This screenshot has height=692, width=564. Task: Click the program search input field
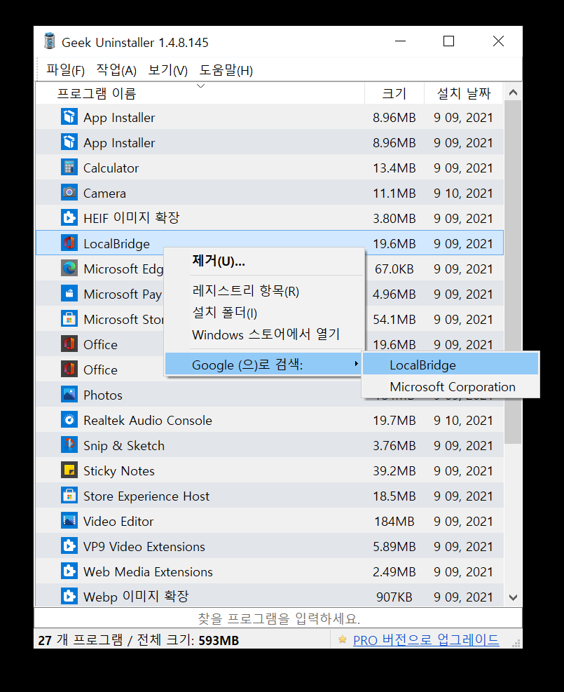click(278, 618)
